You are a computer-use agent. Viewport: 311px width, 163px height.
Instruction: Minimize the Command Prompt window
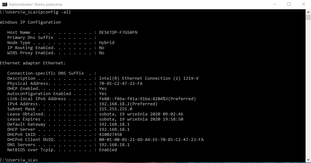pos(274,4)
